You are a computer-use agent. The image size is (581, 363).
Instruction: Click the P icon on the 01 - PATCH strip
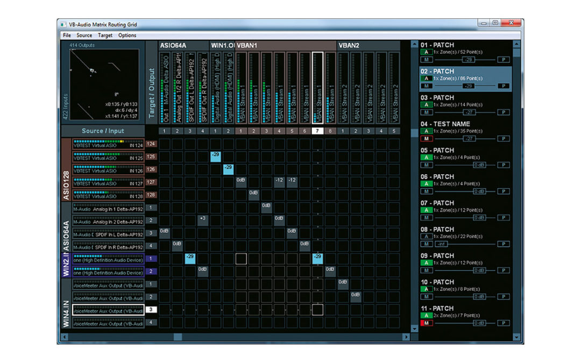503,59
